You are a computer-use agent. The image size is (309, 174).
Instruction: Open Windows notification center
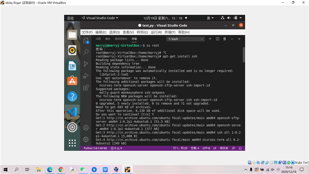coord(302,169)
